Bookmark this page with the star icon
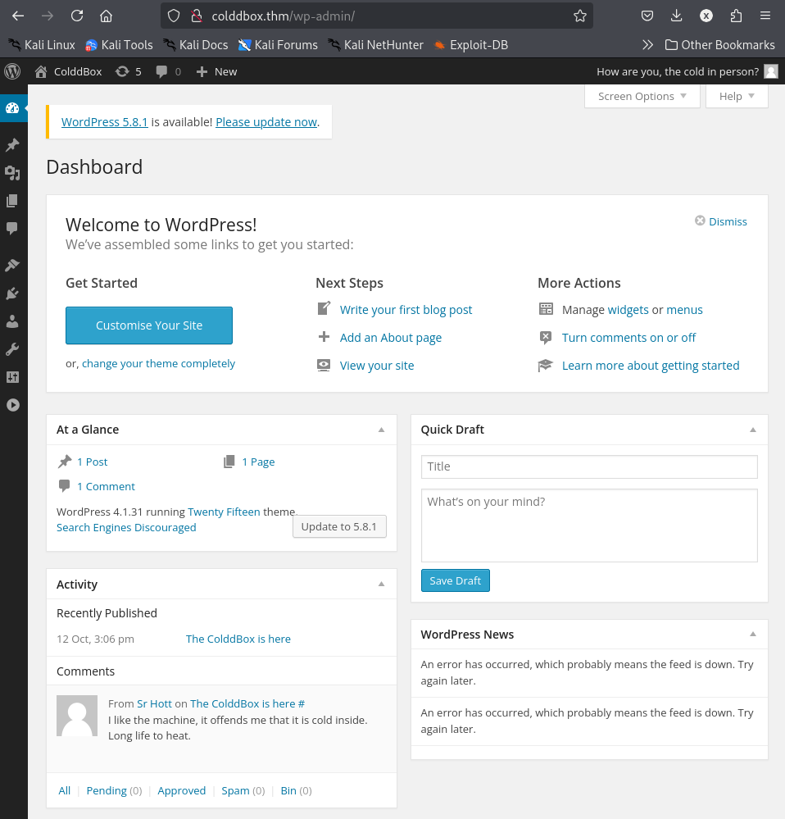The height and width of the screenshot is (819, 785). [x=580, y=16]
